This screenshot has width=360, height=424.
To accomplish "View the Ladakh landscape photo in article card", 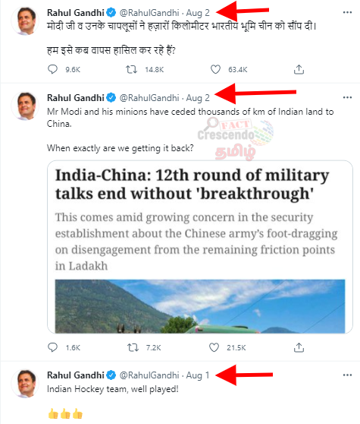I will click(x=200, y=306).
